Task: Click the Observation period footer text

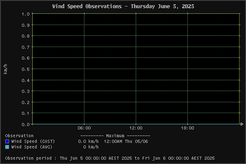Action: coord(110,158)
